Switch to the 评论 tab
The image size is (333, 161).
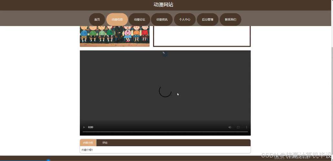pyautogui.click(x=105, y=143)
